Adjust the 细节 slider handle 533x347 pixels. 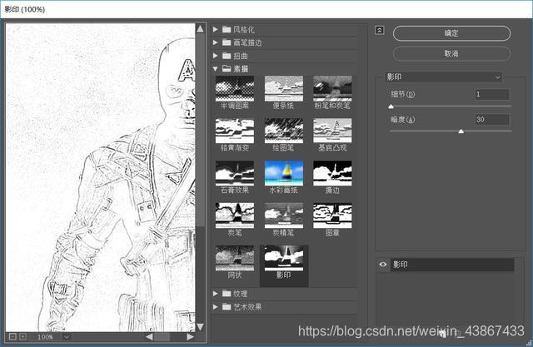click(x=391, y=107)
